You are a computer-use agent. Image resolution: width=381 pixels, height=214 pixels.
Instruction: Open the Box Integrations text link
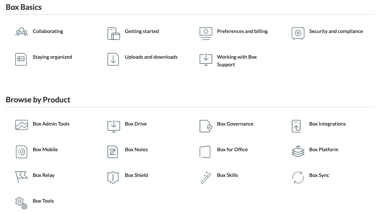[327, 124]
